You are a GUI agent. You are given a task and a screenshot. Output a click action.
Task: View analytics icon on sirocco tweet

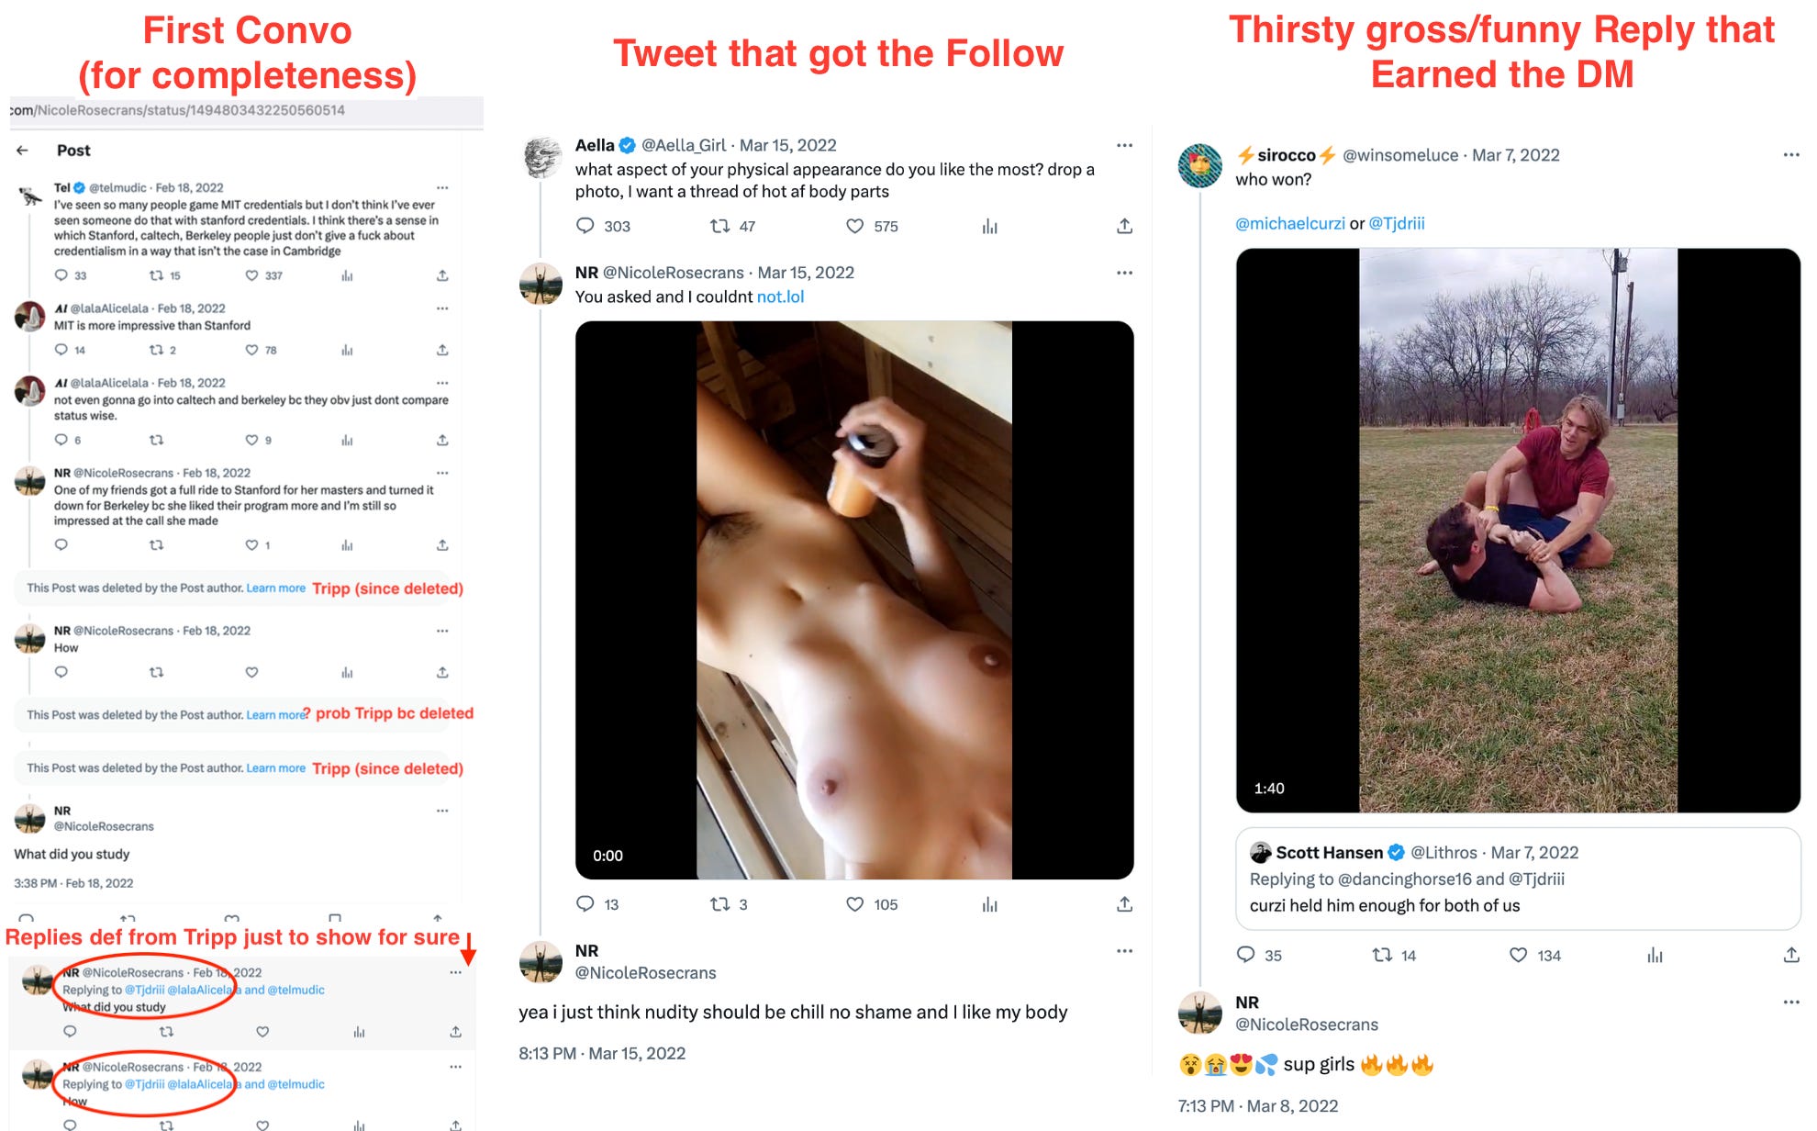(1655, 955)
